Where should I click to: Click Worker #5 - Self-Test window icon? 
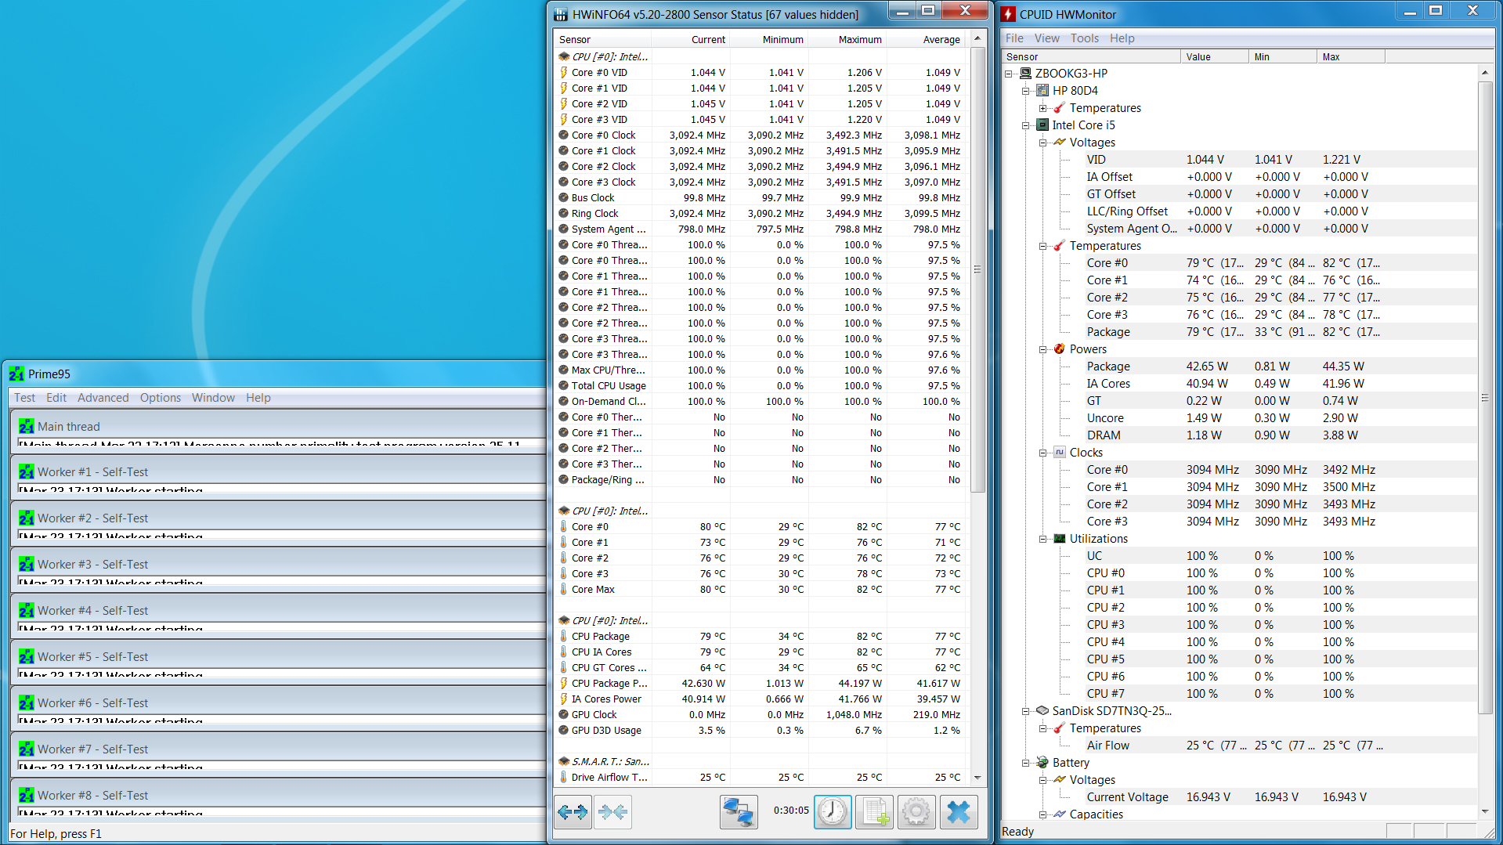click(x=27, y=657)
